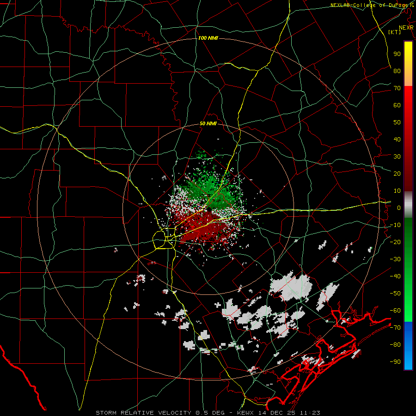Click the -80 value on the velocity scale

[395, 345]
